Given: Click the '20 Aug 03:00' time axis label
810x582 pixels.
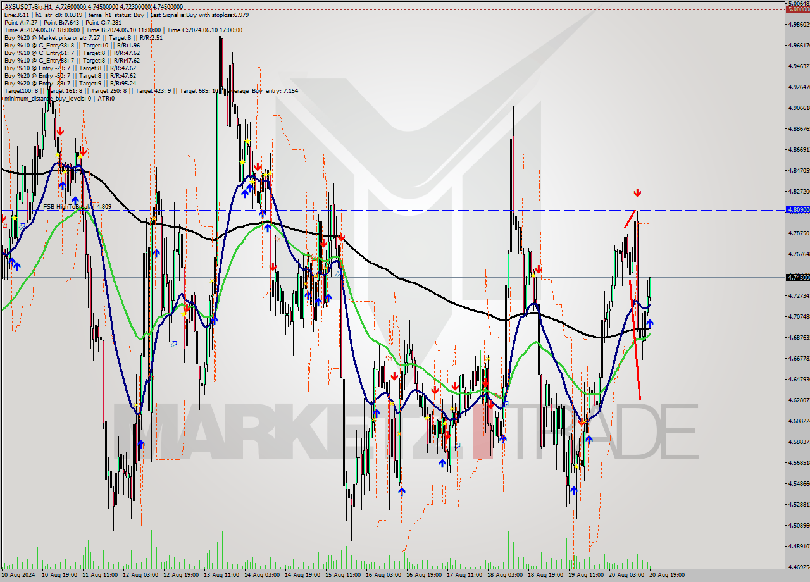Looking at the screenshot, I should 626,575.
